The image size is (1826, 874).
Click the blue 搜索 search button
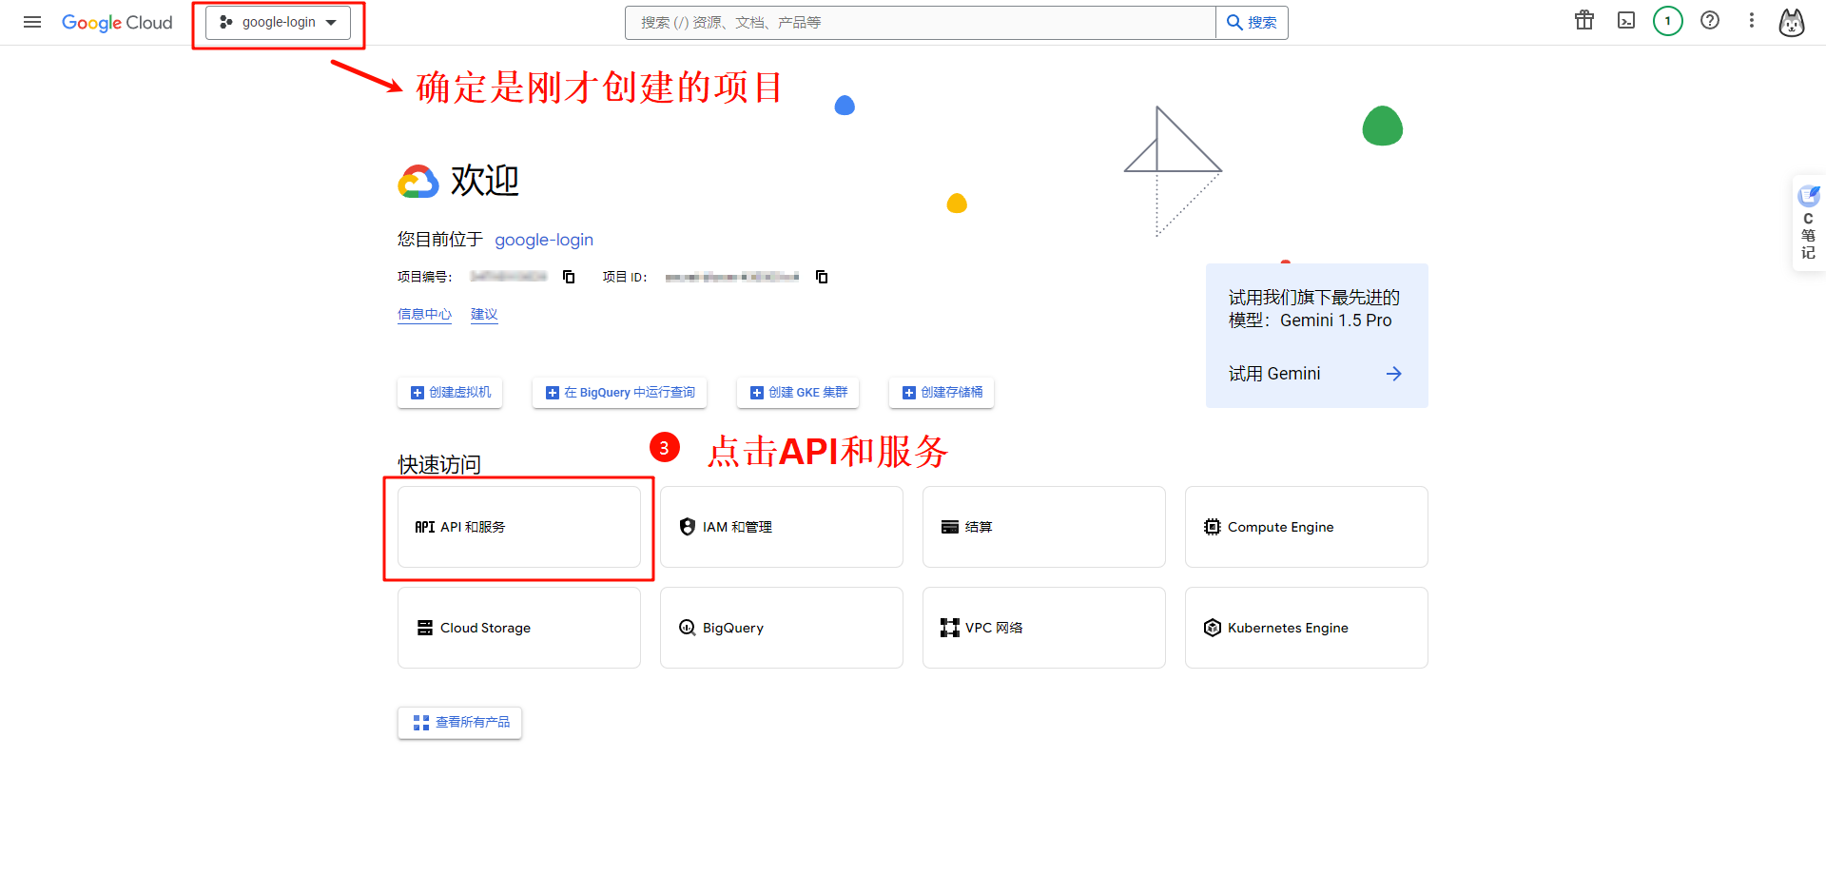[x=1252, y=23]
